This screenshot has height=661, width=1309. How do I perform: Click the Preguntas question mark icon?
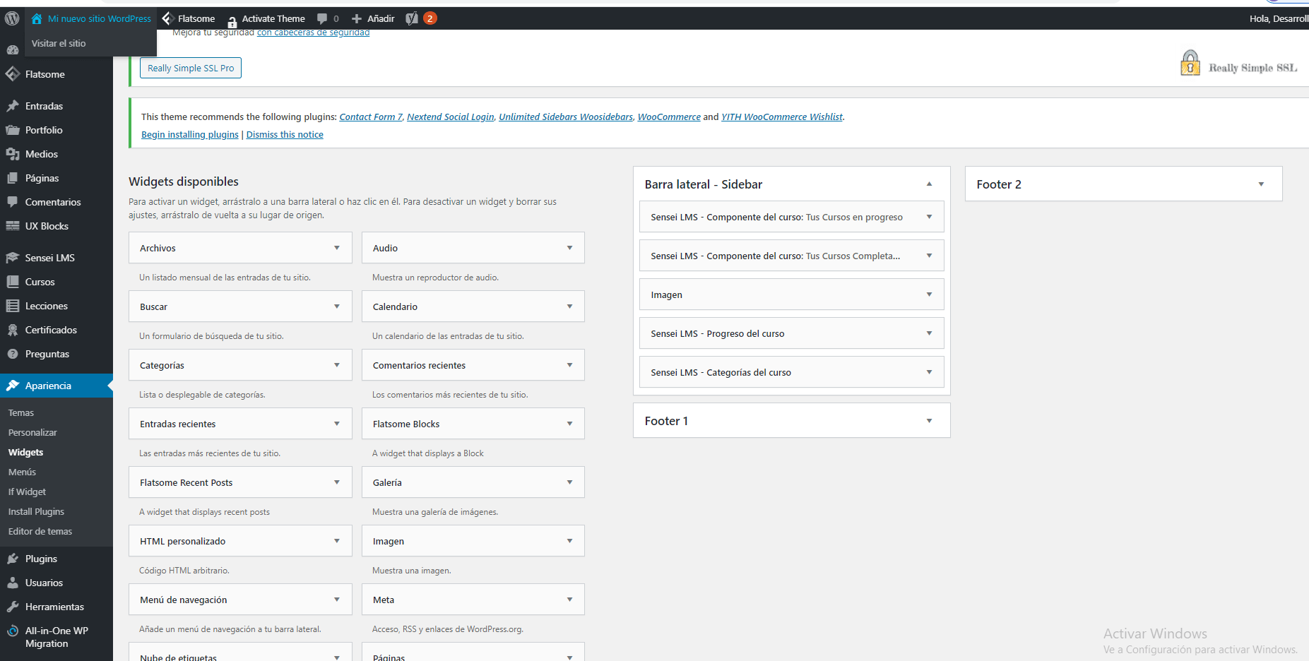pyautogui.click(x=12, y=354)
